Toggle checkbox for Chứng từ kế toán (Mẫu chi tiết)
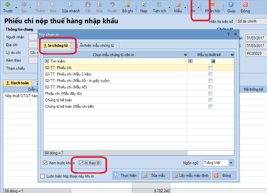The height and width of the screenshot is (193, 267). 211,107
